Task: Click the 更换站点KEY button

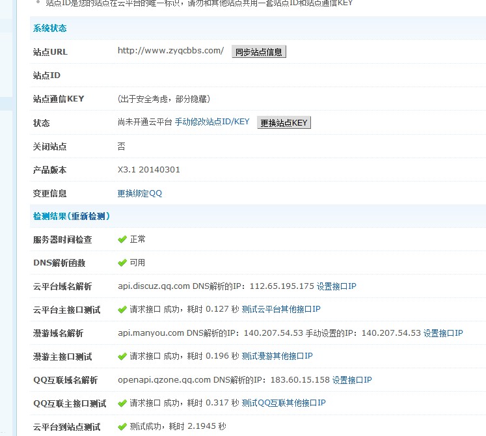Action: pyautogui.click(x=284, y=122)
